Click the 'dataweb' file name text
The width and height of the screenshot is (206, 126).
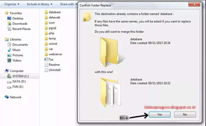coord(54,17)
